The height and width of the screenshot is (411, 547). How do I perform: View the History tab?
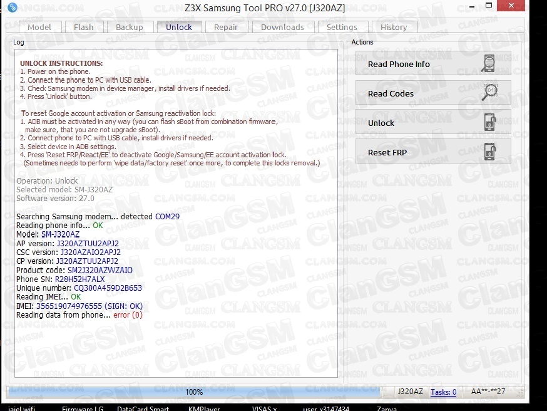[x=394, y=27]
